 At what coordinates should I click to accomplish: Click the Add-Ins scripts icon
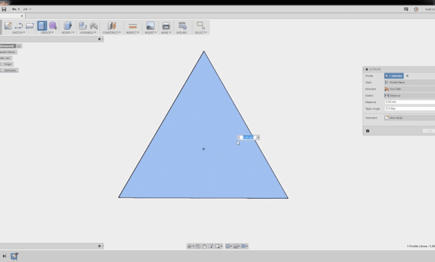[x=182, y=26]
